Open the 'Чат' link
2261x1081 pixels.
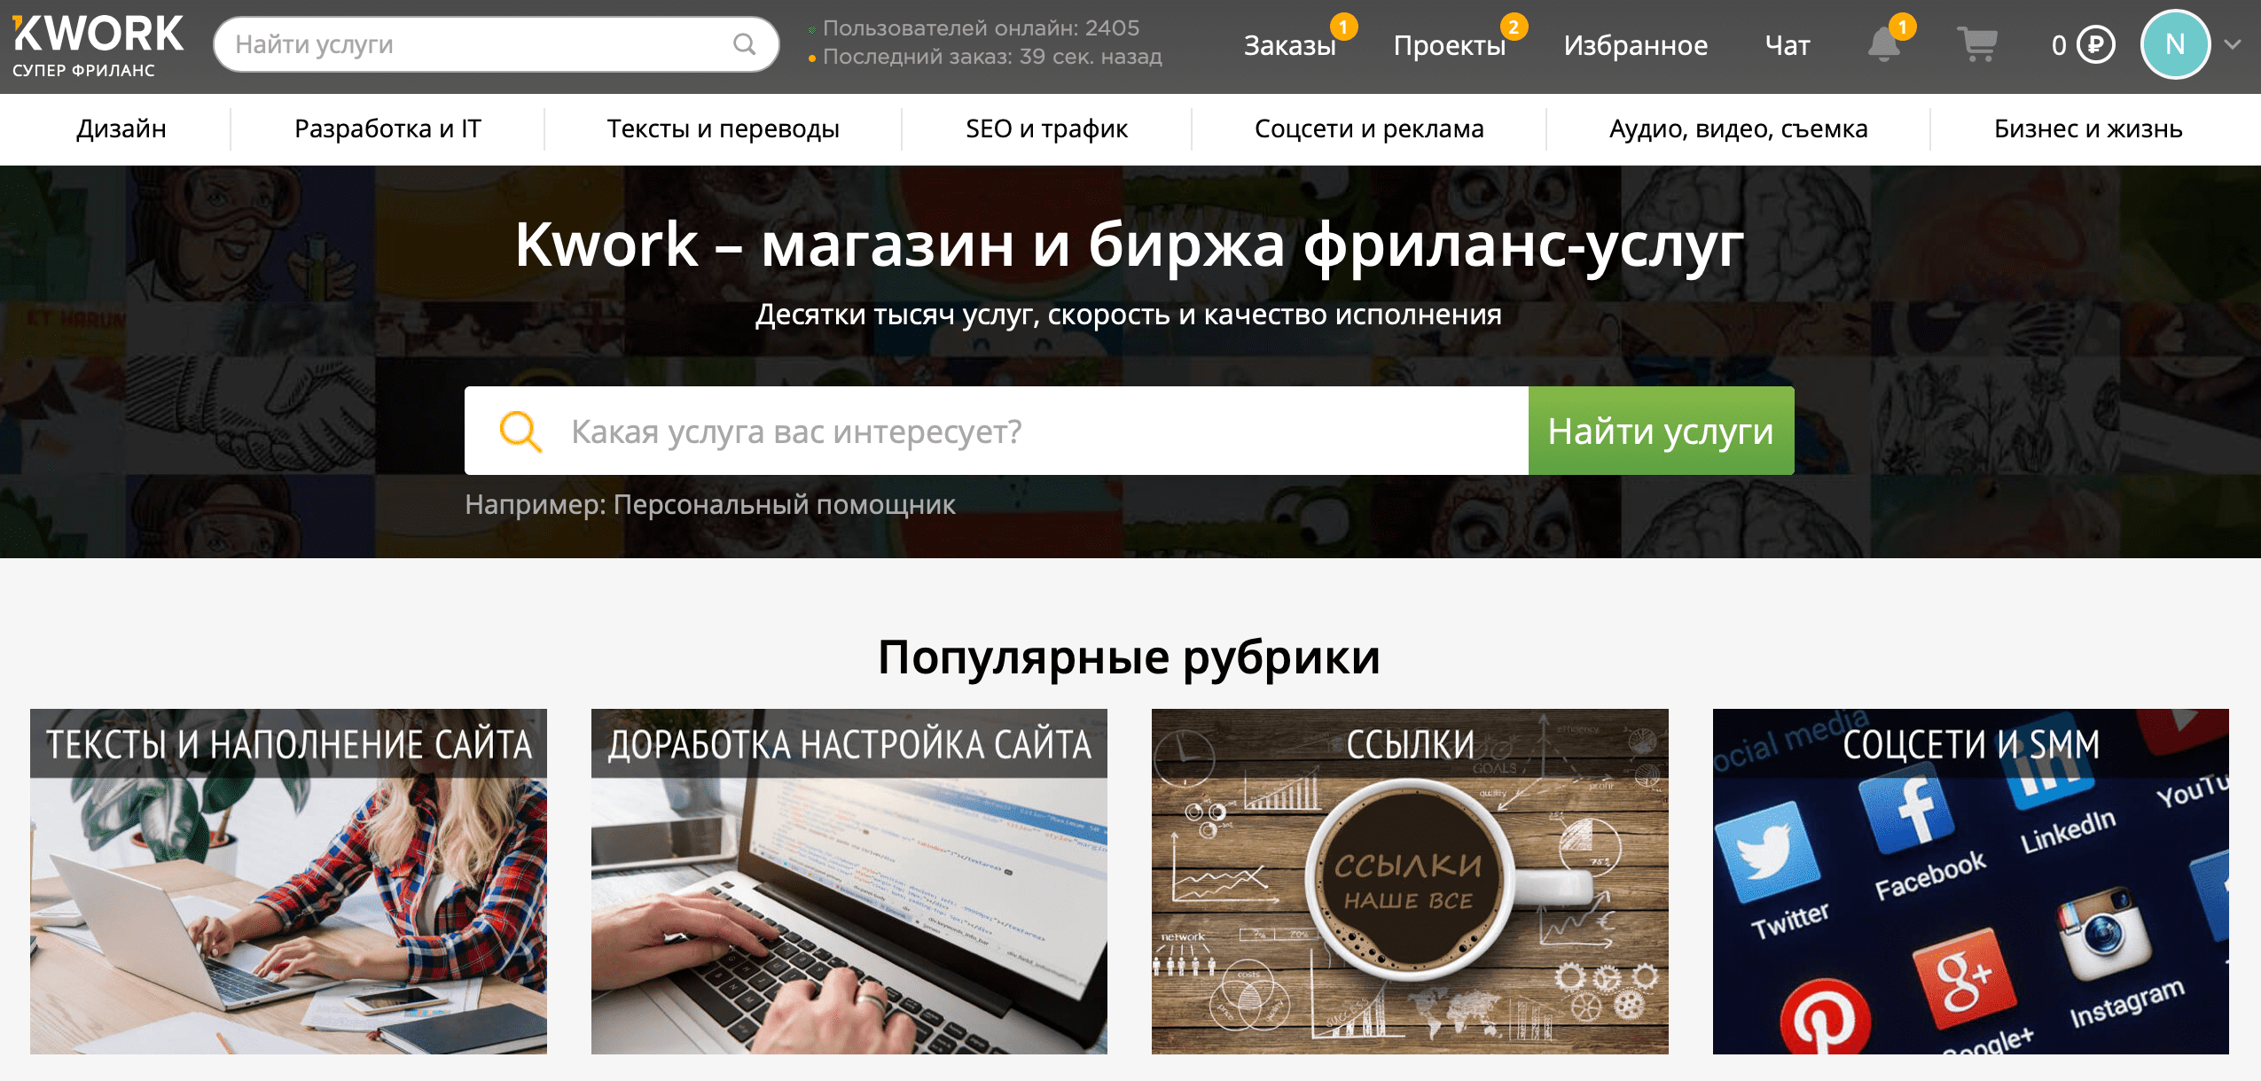pyautogui.click(x=1788, y=45)
